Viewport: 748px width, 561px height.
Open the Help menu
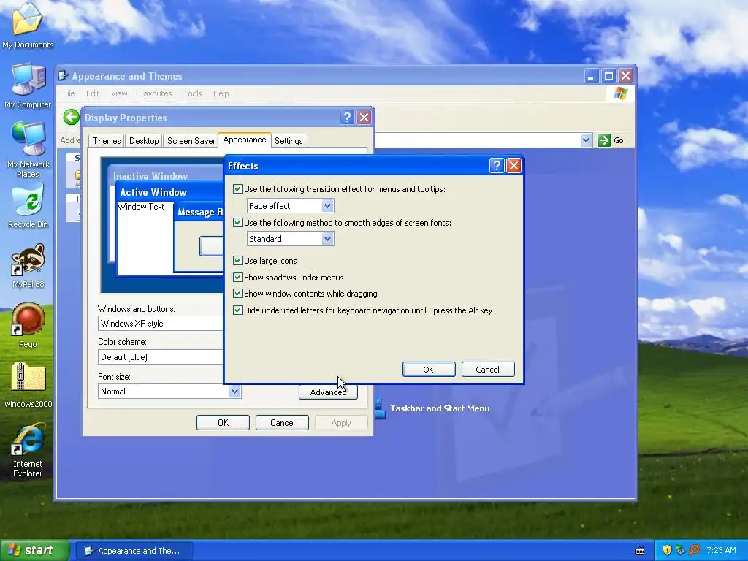[221, 93]
